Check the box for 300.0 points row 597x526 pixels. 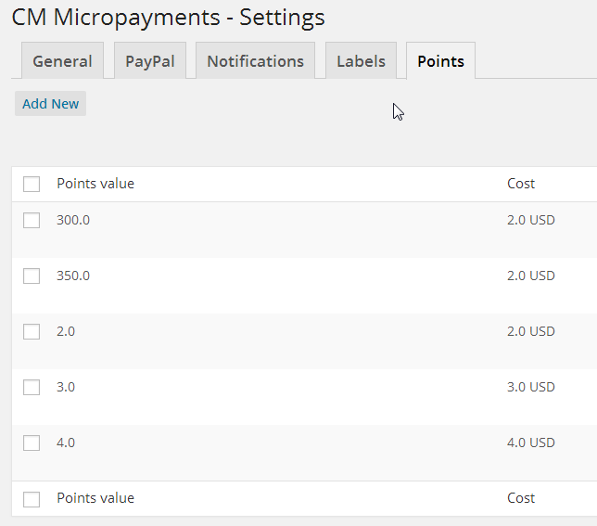(32, 220)
